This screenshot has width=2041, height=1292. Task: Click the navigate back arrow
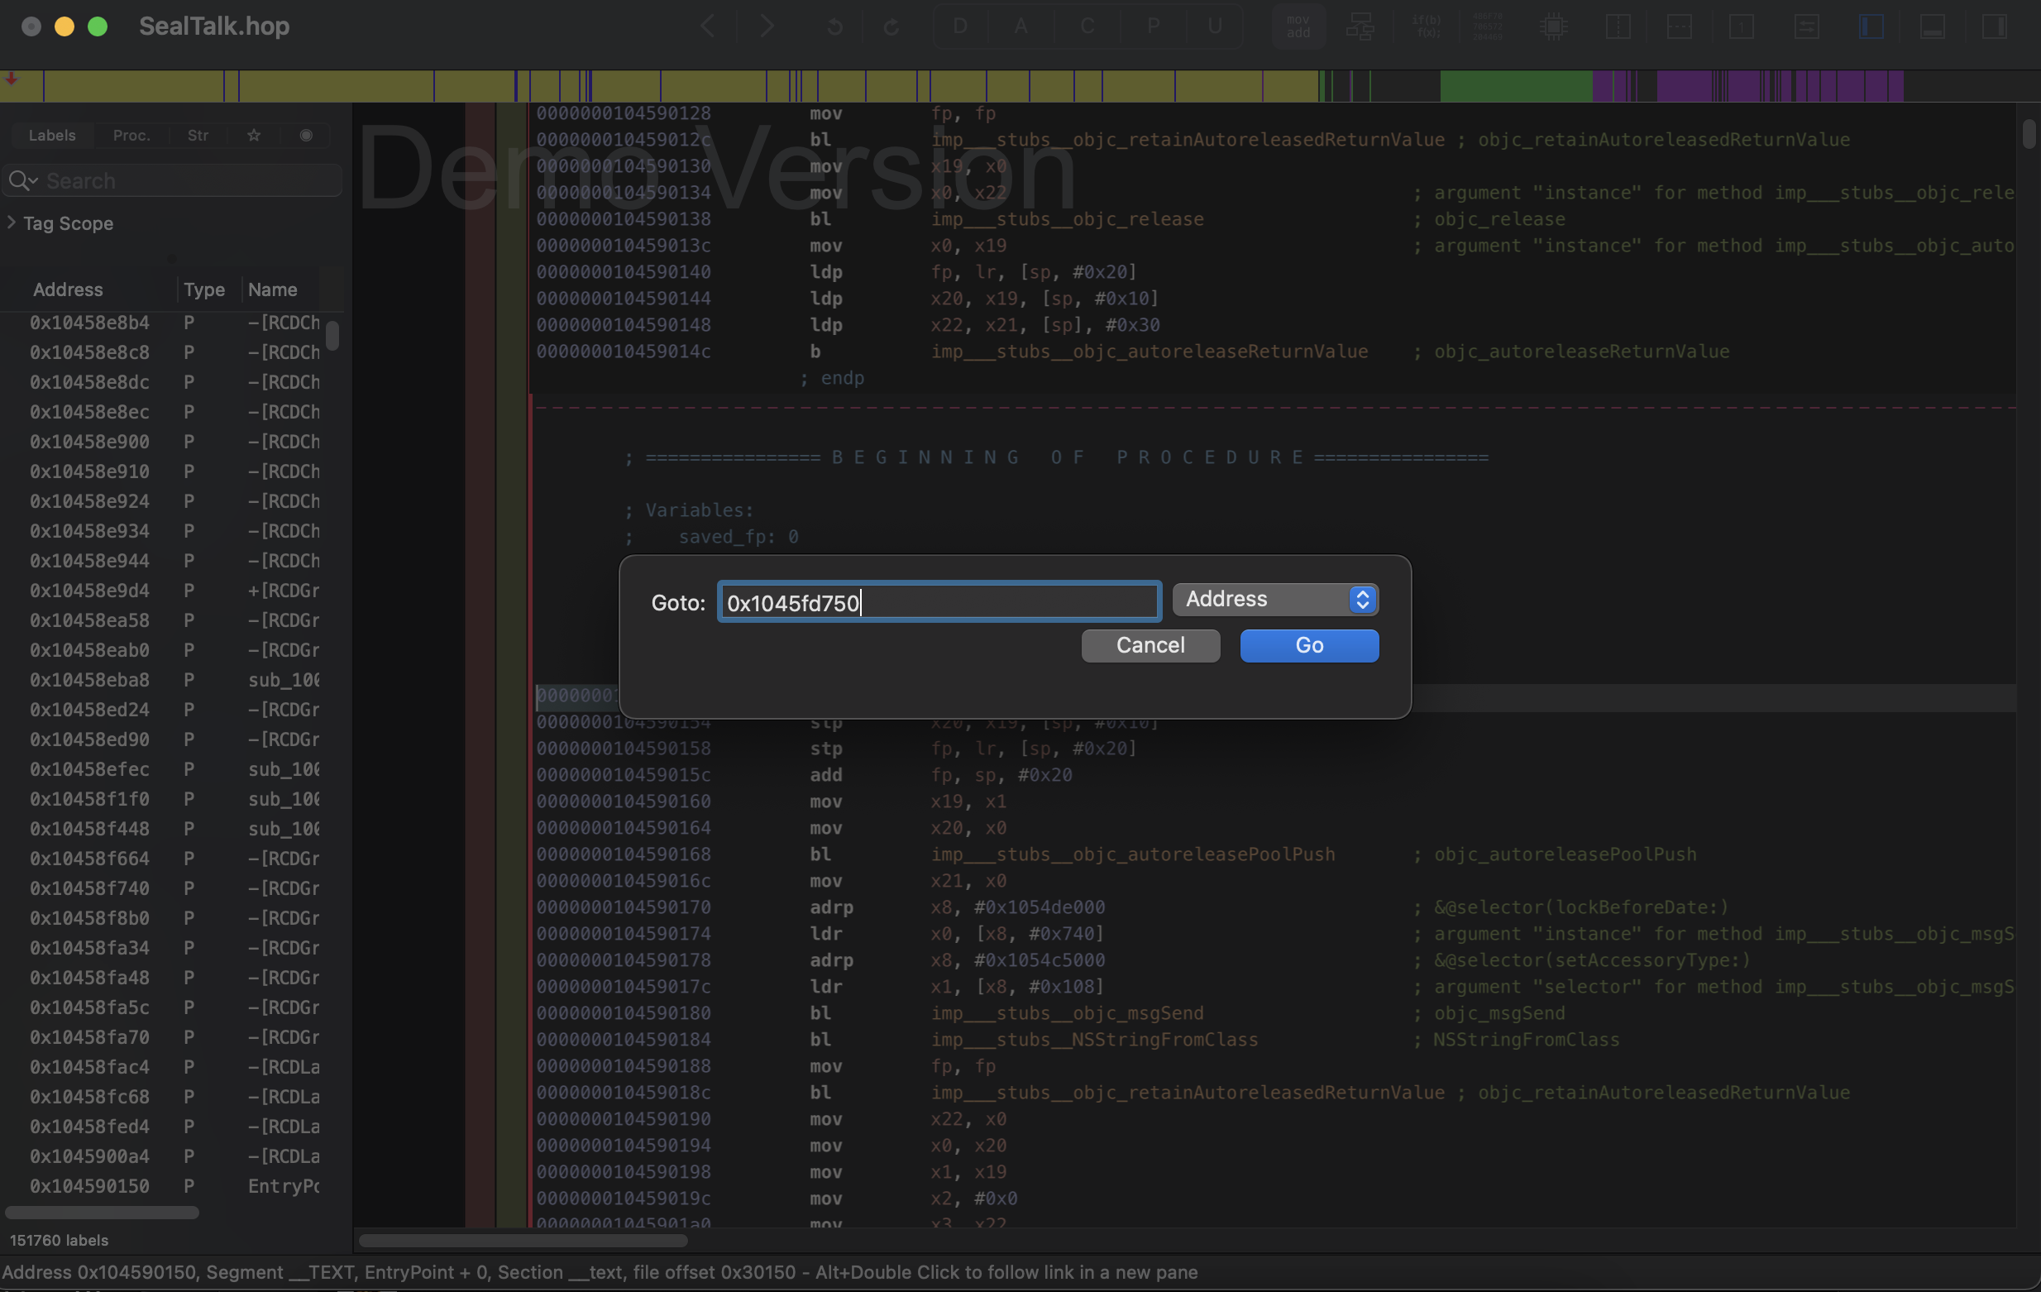[x=709, y=26]
